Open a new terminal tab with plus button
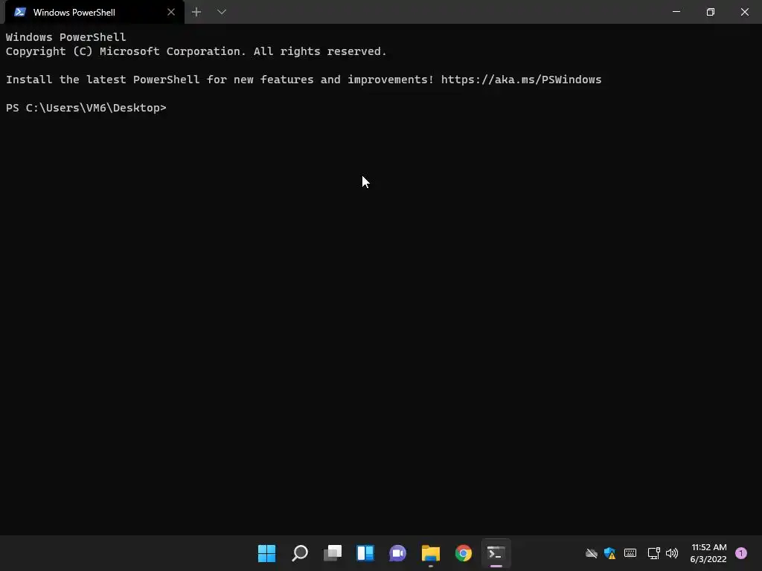 (x=196, y=12)
